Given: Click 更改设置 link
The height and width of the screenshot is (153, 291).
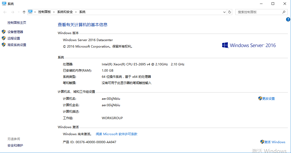Looking at the screenshot, I should (x=268, y=99).
